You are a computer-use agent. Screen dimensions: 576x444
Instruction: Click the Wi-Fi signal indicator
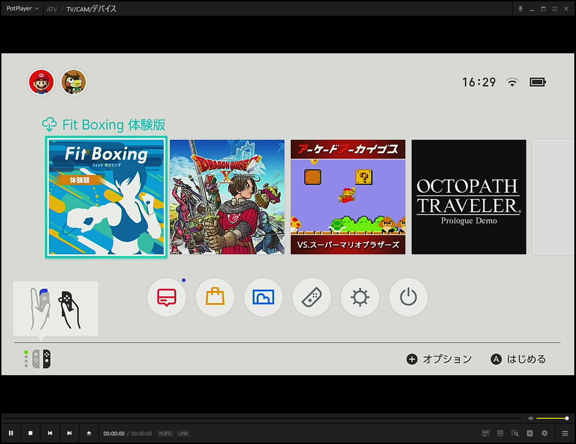(x=512, y=82)
